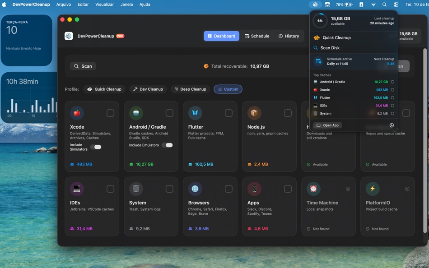The height and width of the screenshot is (268, 429).
Task: Select Xcode radio in Top Caches
Action: click(392, 90)
